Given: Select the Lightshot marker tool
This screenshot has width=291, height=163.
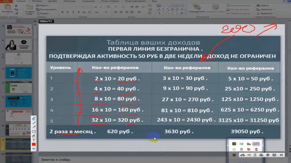Looking at the screenshot, I should pyautogui.click(x=34, y=136).
